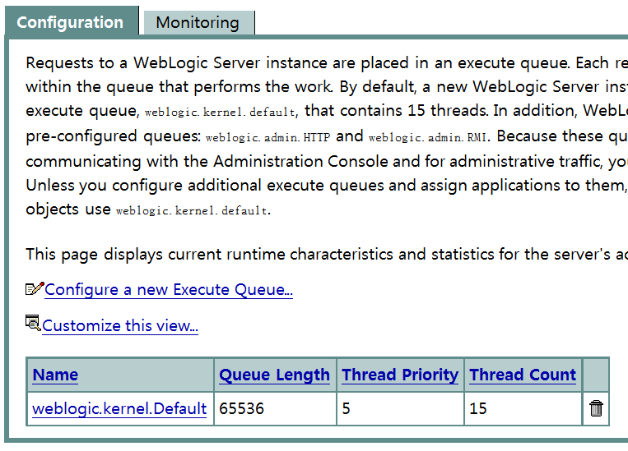Sort the table by the Name column
This screenshot has width=628, height=451.
pyautogui.click(x=55, y=375)
